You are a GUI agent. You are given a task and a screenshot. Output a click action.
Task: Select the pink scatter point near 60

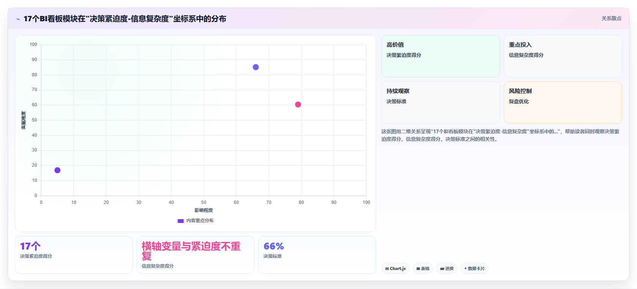[298, 104]
